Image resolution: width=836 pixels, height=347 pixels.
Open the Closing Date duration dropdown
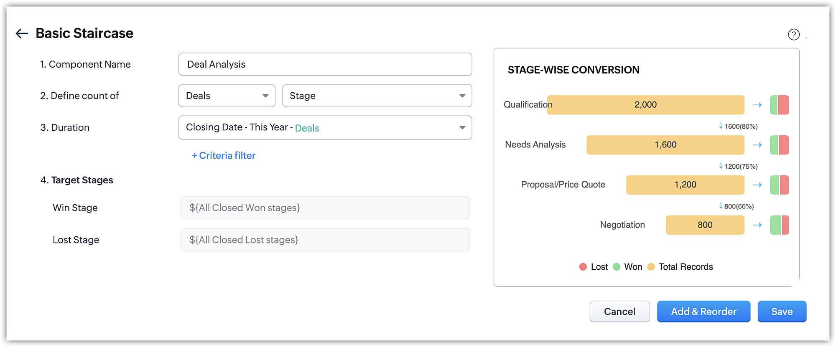pos(325,127)
